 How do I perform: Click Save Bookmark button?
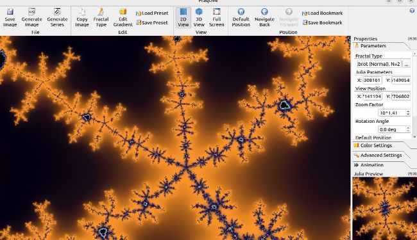pyautogui.click(x=322, y=22)
